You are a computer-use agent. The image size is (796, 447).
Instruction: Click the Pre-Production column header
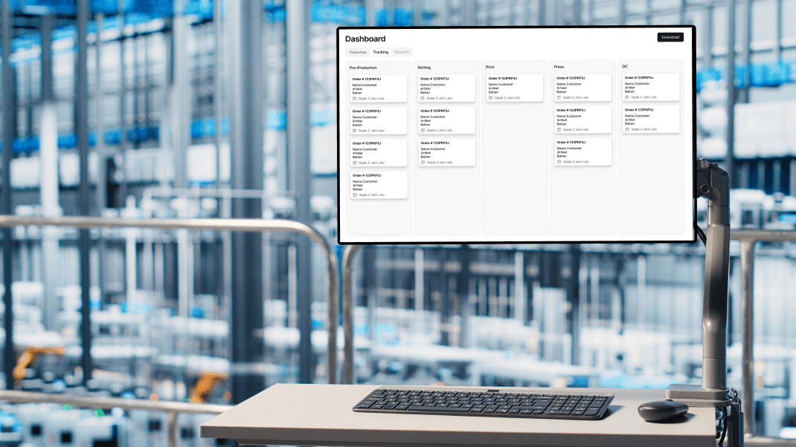[363, 68]
